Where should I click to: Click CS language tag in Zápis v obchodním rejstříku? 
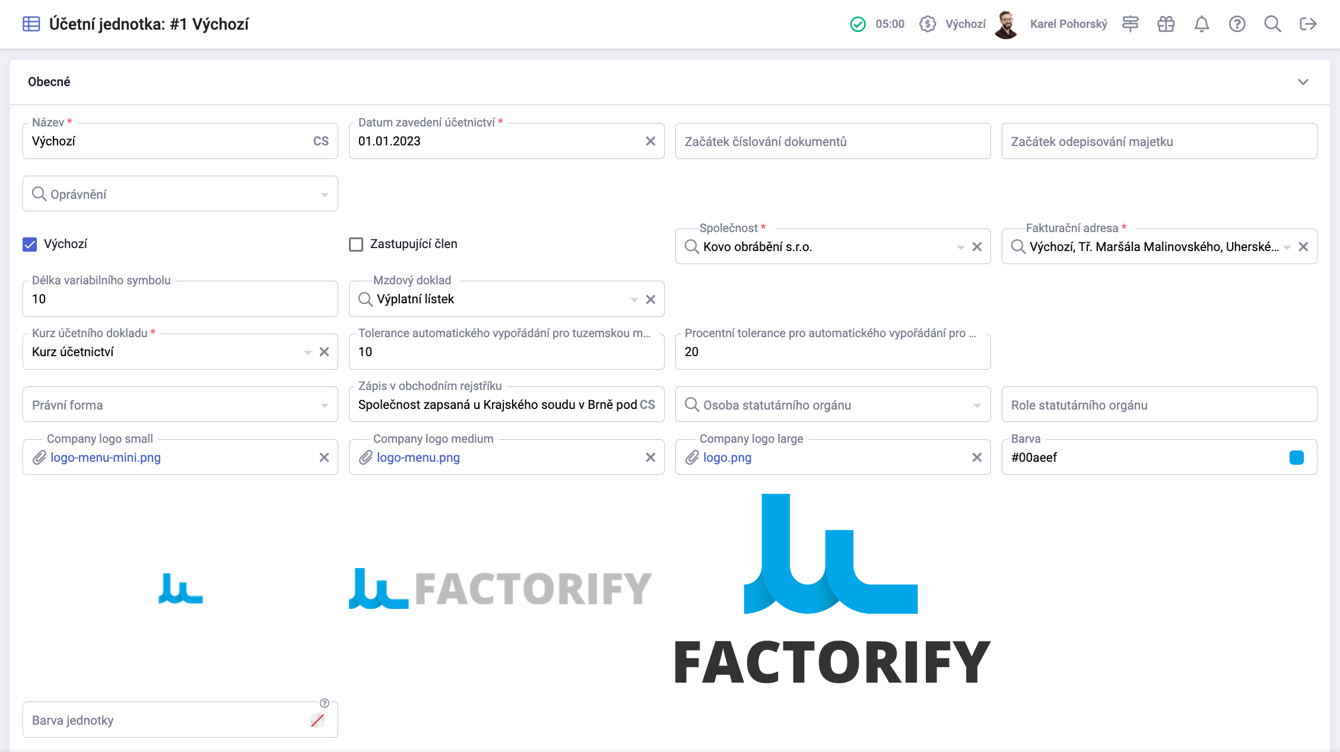tap(647, 405)
